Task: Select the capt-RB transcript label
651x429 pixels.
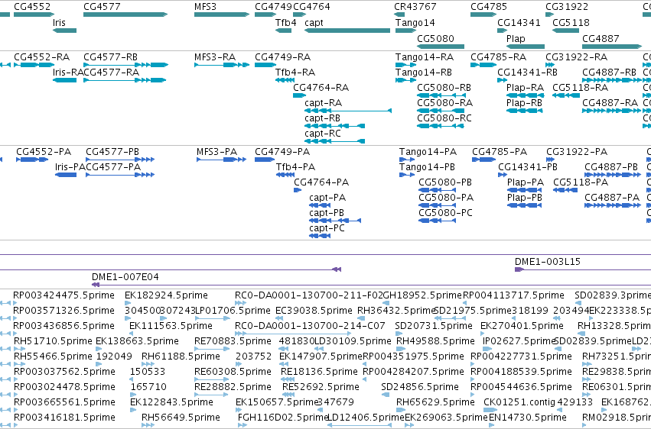Action: point(322,118)
